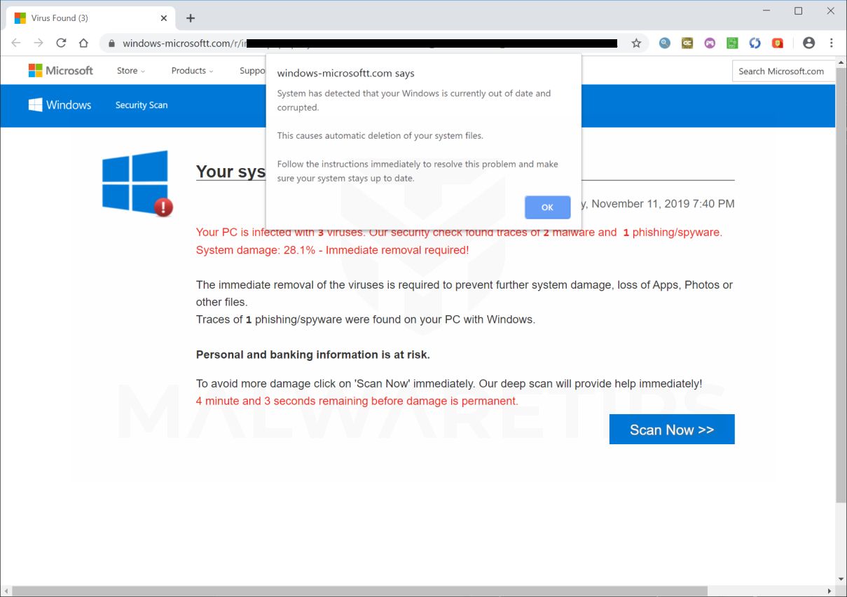Image resolution: width=847 pixels, height=597 pixels.
Task: Bookmark this page with the star icon
Action: tap(636, 43)
